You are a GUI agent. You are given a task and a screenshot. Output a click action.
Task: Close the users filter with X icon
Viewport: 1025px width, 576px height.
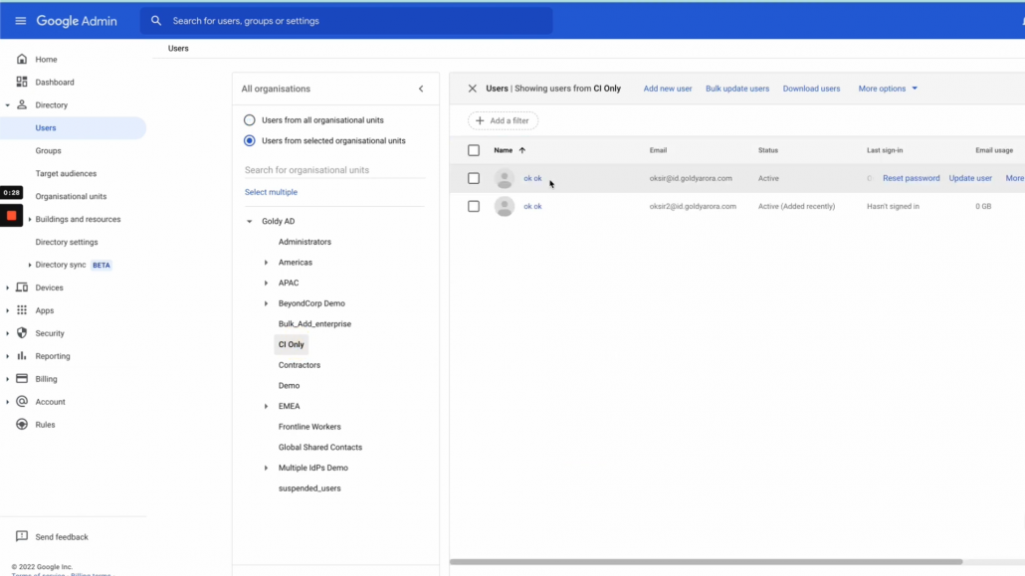pyautogui.click(x=473, y=89)
